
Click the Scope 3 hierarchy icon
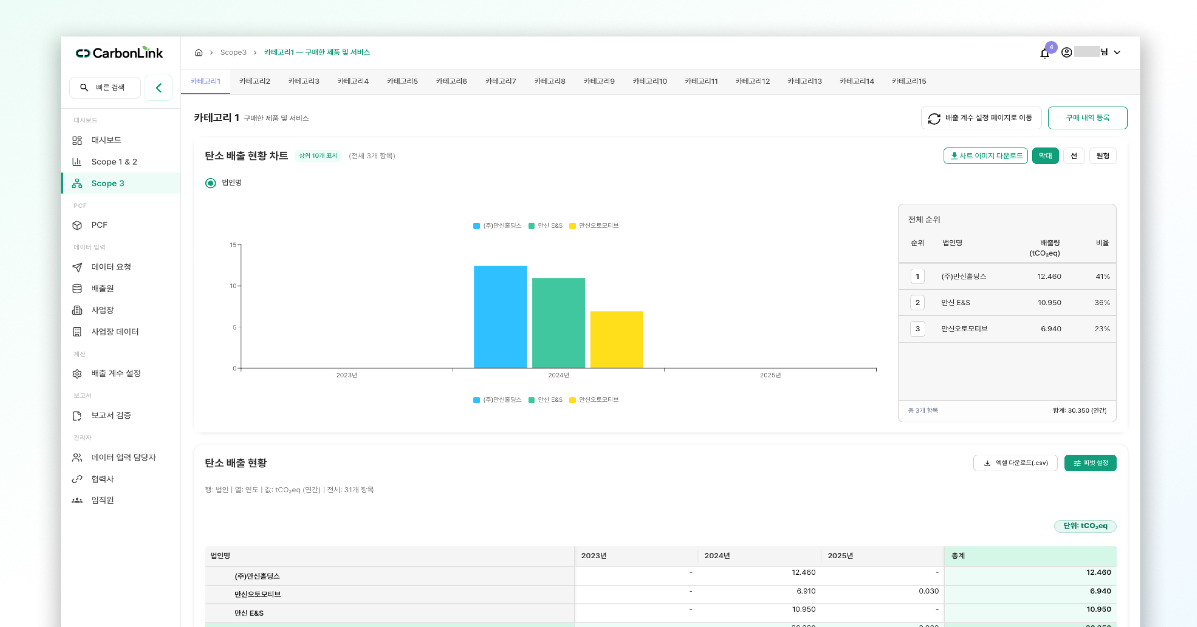pyautogui.click(x=77, y=184)
